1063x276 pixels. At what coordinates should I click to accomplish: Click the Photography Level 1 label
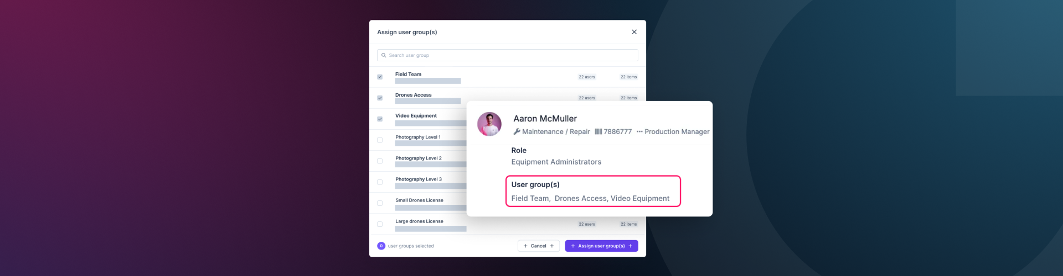coord(418,137)
